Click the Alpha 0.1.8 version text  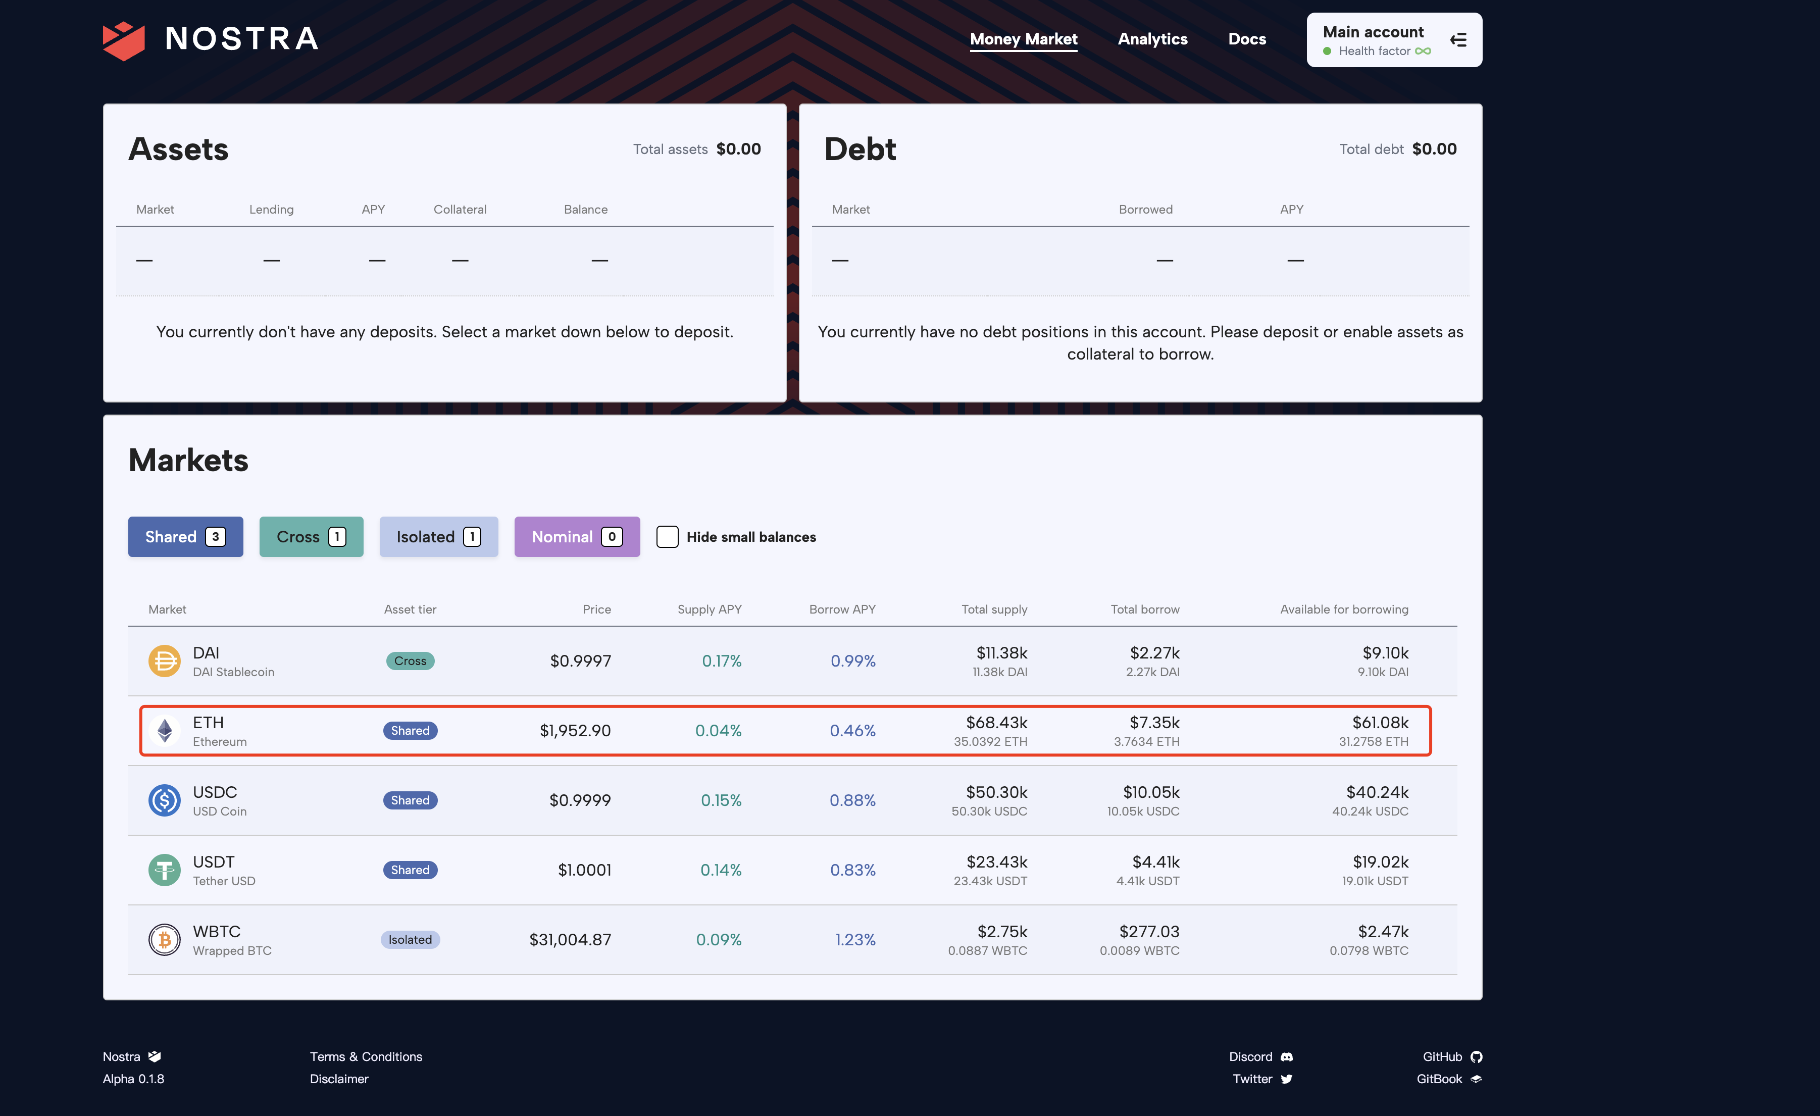(x=134, y=1079)
